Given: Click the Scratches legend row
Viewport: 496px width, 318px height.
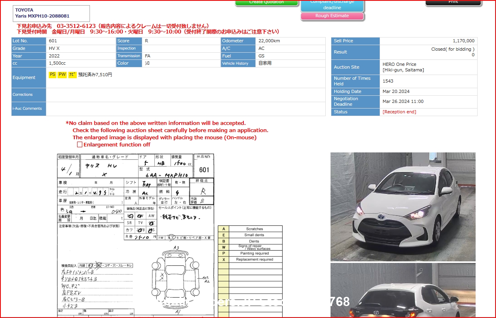Looking at the screenshot, I should pyautogui.click(x=250, y=229).
